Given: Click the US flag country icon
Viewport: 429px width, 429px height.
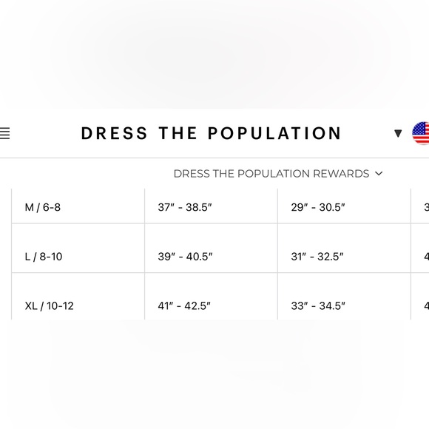Looking at the screenshot, I should pos(421,133).
